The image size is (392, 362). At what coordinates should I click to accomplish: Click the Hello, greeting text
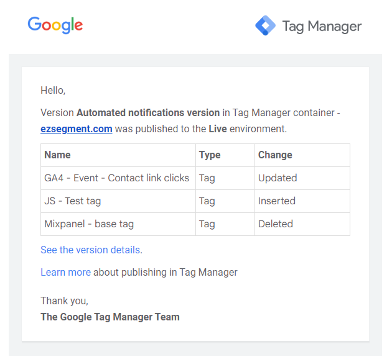tap(53, 90)
